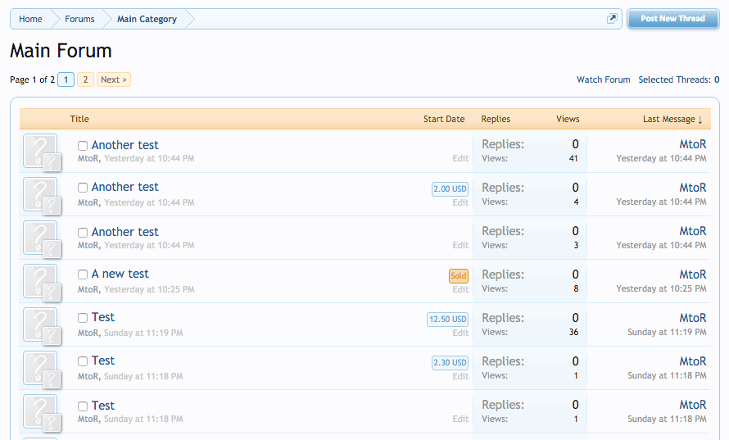Click the 2.30 USD price tag

[450, 363]
